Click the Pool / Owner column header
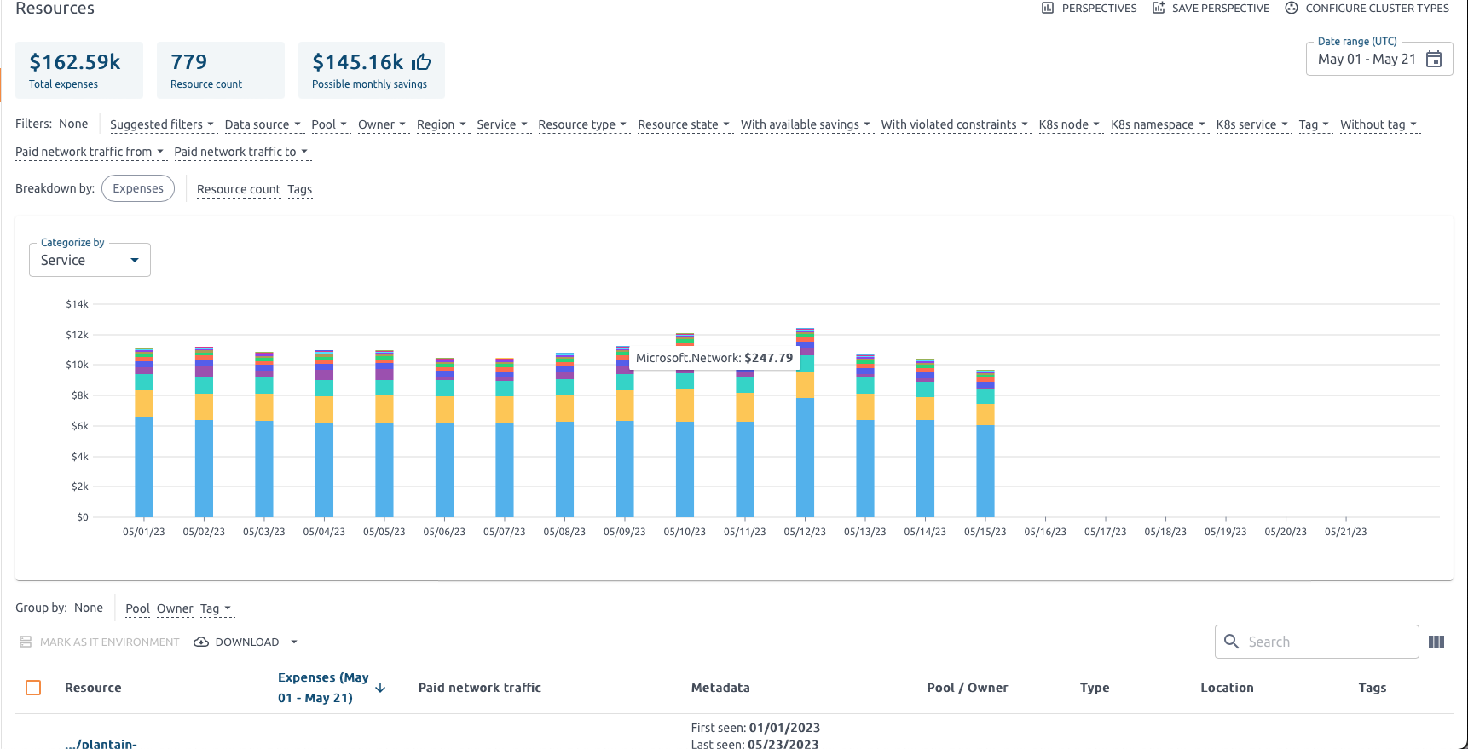Image resolution: width=1468 pixels, height=749 pixels. (x=968, y=688)
